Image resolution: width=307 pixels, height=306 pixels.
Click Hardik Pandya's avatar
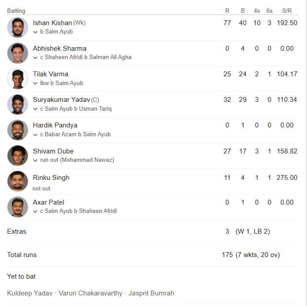pyautogui.click(x=18, y=130)
